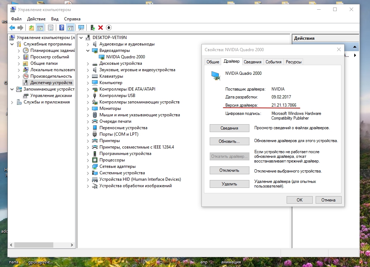Click the Сетевые адаптеры icon
This screenshot has height=267, width=370.
(94, 166)
